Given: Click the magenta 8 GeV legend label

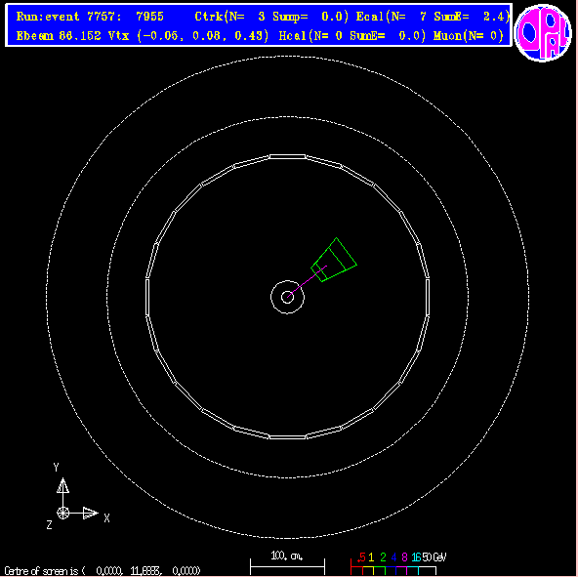Looking at the screenshot, I should click(404, 557).
